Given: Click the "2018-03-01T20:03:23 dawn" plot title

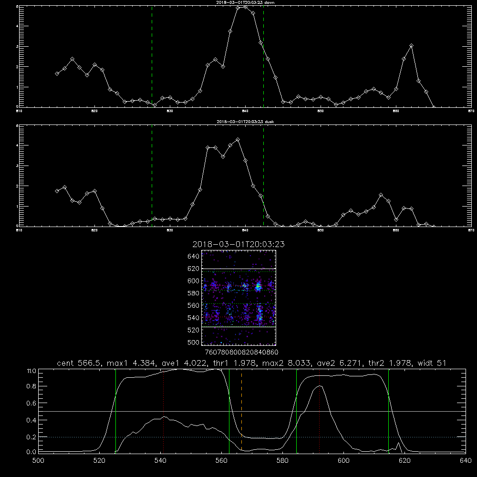Looking at the screenshot, I should click(245, 2).
